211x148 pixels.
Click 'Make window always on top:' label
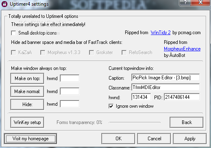[x=39, y=68]
